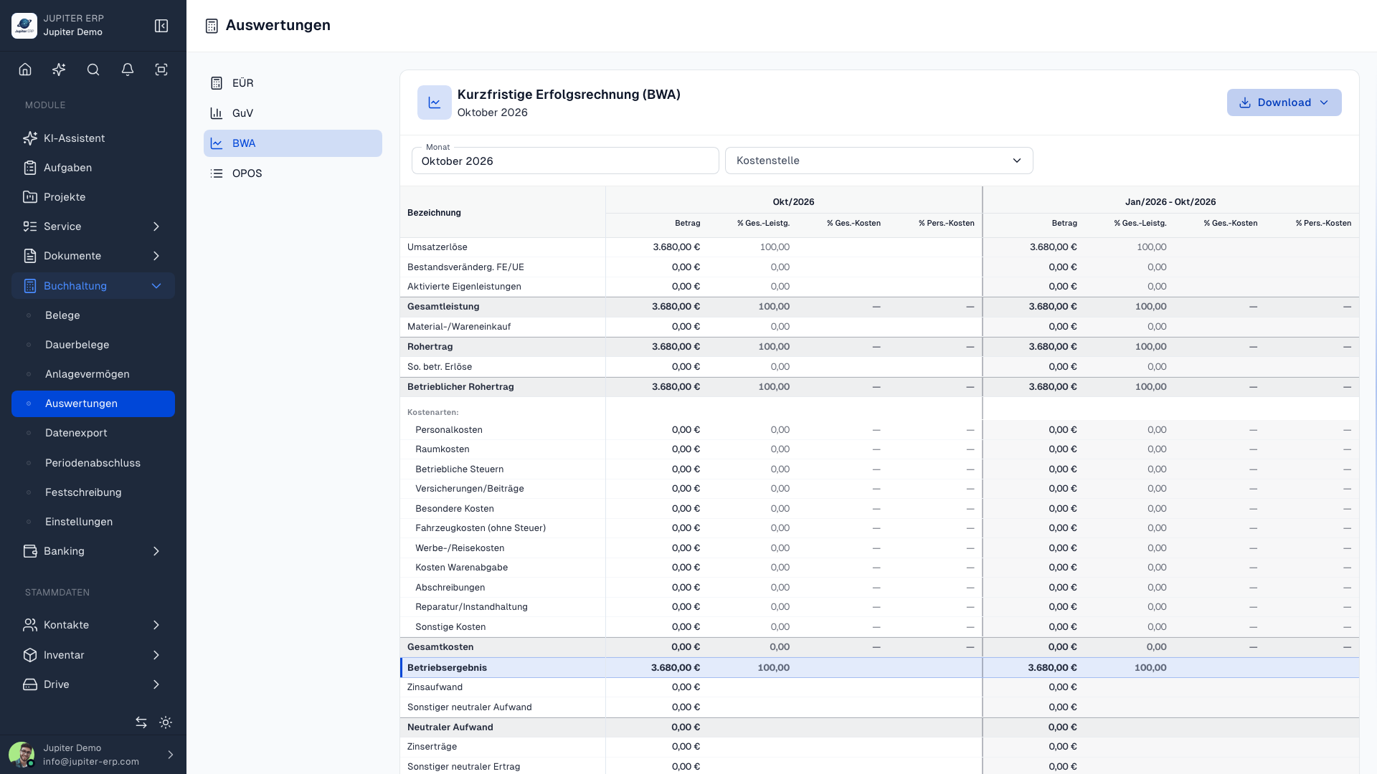Open Dauerbelege under Buchhaltung

(x=93, y=345)
